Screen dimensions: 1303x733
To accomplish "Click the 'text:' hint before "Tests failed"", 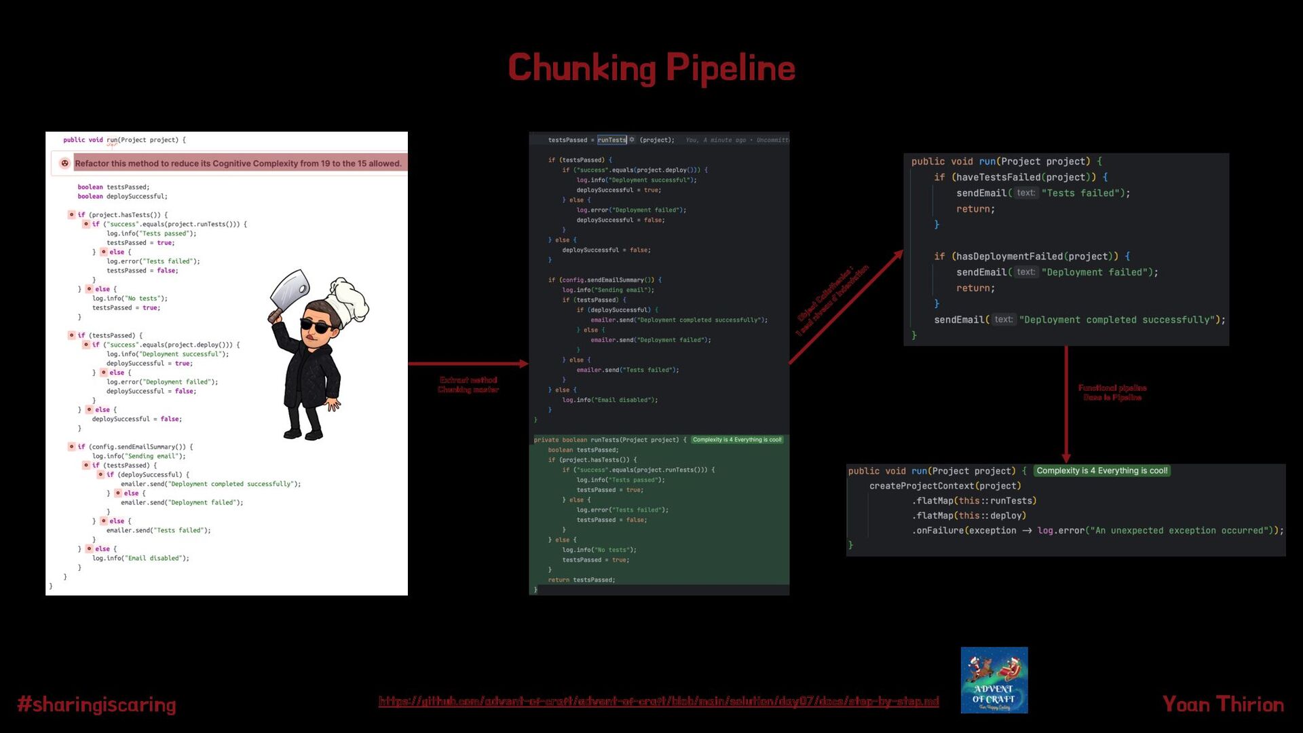I will pos(1025,193).
